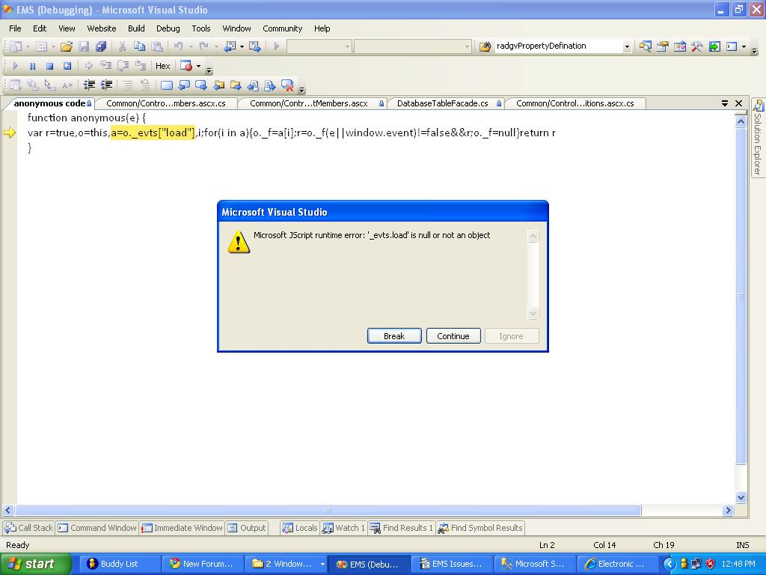Open the Object Browser icon
The height and width of the screenshot is (575, 766).
tap(679, 46)
